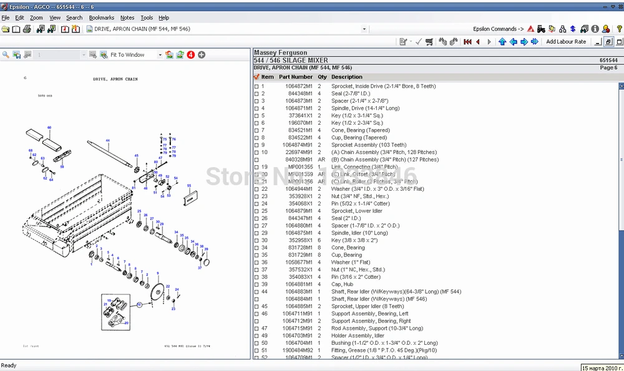Open the page title dropdown arrow
The width and height of the screenshot is (624, 371).
pyautogui.click(x=364, y=29)
